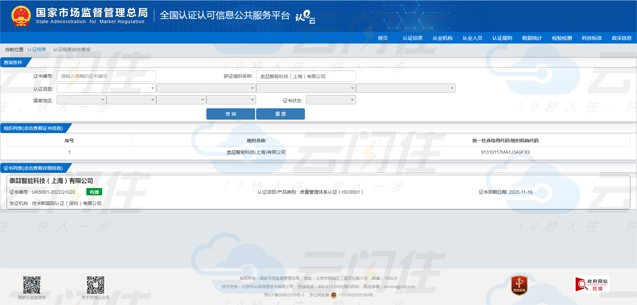Click the 获证组织名称 input field
The width and height of the screenshot is (637, 305).
coord(306,76)
